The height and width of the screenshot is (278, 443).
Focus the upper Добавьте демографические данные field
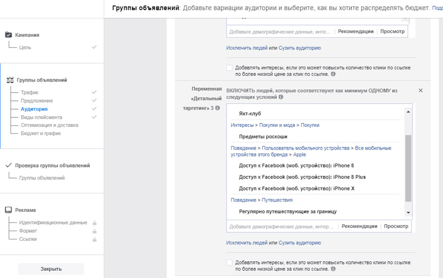pos(280,32)
